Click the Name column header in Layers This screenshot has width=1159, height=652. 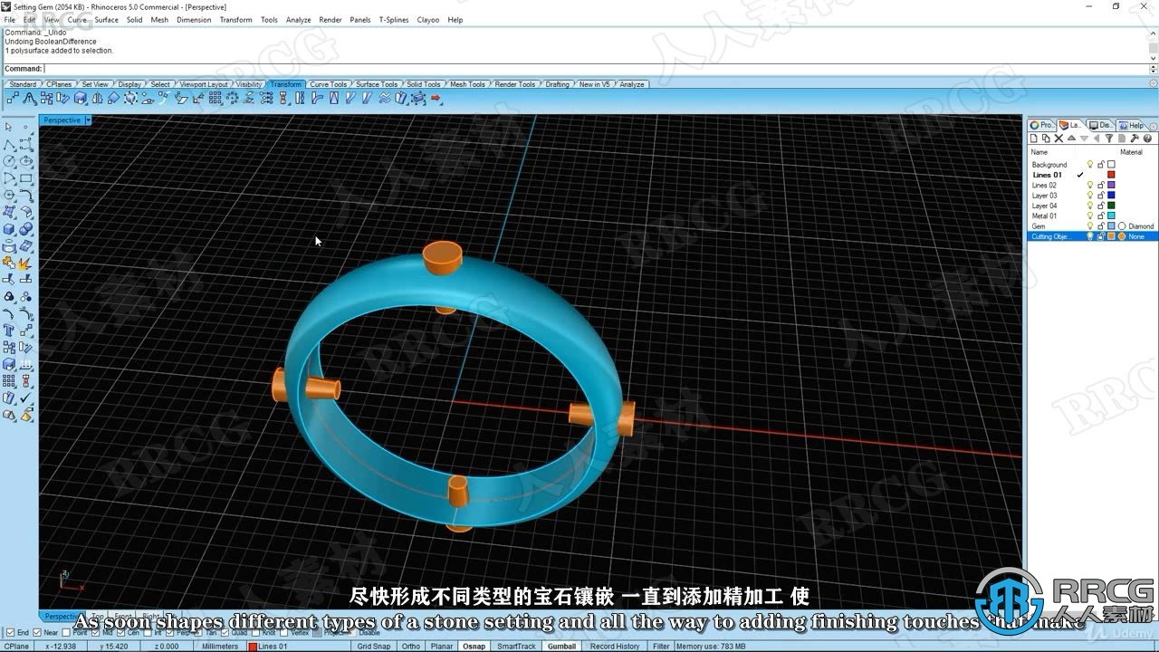pyautogui.click(x=1039, y=152)
